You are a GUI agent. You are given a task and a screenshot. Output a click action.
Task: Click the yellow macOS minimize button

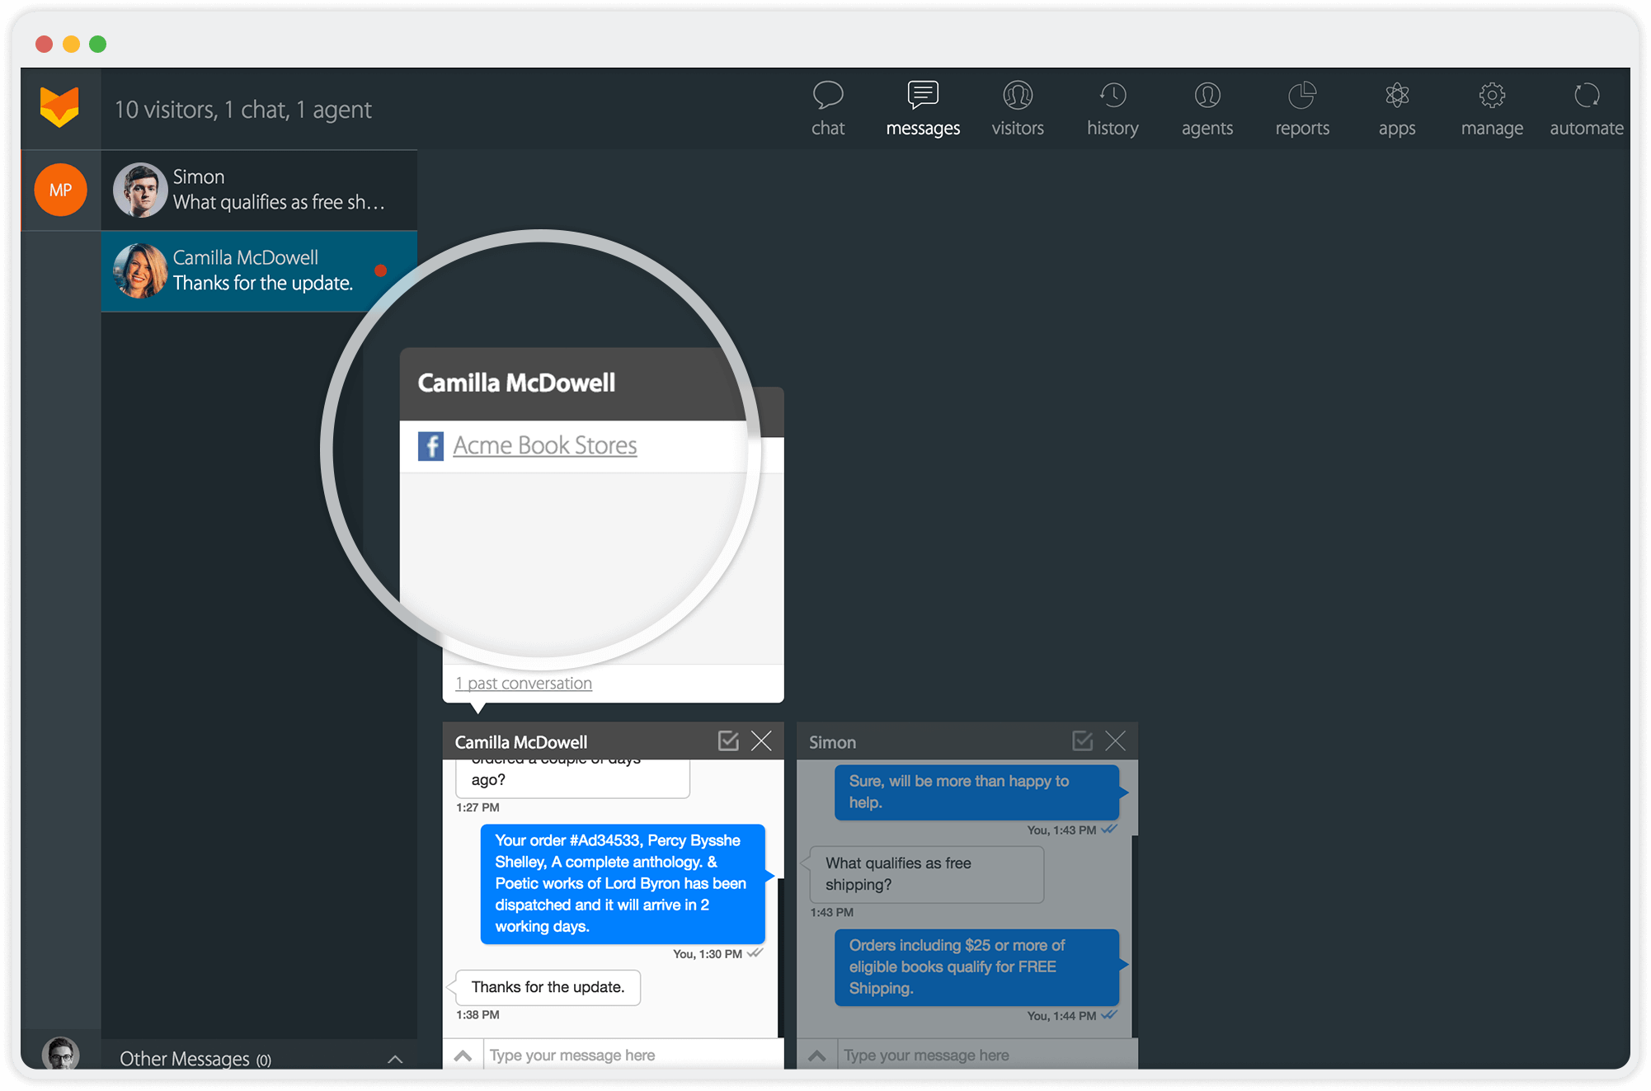click(x=71, y=44)
